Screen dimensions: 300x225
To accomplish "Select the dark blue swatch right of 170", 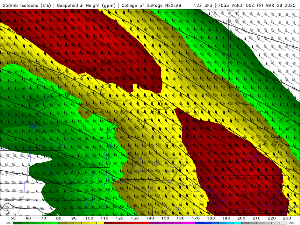I will [199, 223].
